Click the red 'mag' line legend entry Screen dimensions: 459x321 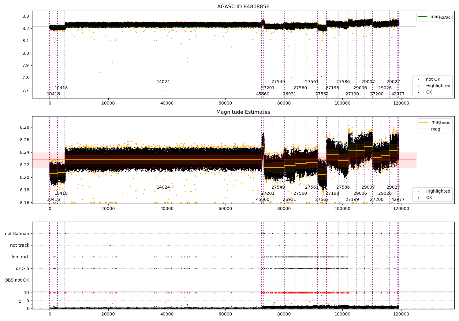(430, 129)
